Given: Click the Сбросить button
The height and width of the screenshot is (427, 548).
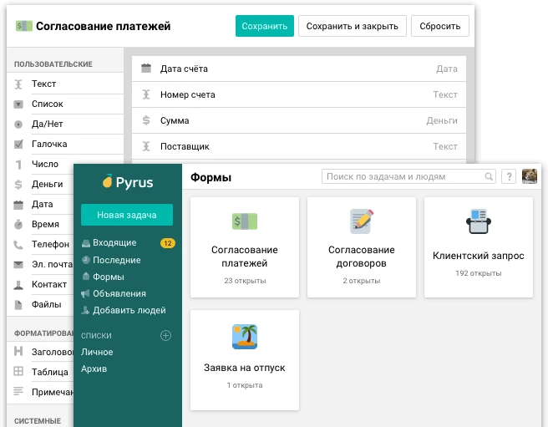Looking at the screenshot, I should tap(439, 26).
